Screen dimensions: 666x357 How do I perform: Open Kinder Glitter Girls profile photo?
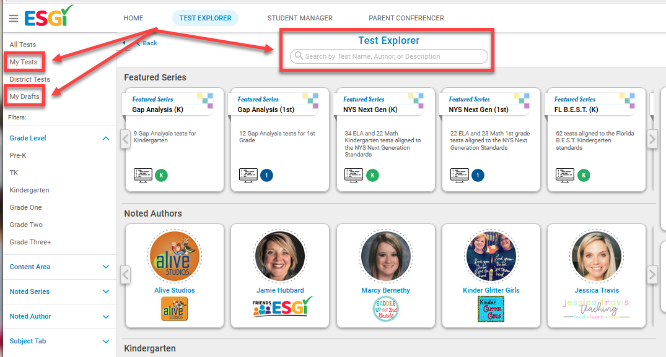491,257
